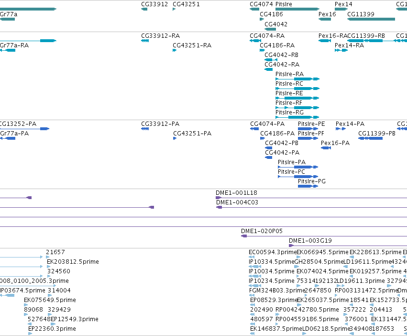Screen dimensions: 407x336
Task: Click transcript Pitslre-RC
Action: pyautogui.click(x=289, y=84)
